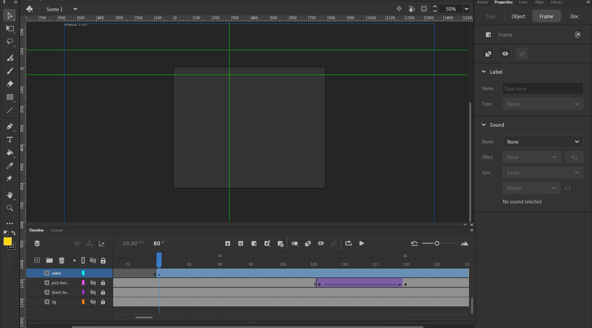
Task: Open the Sound Name dropdown
Action: (543, 142)
